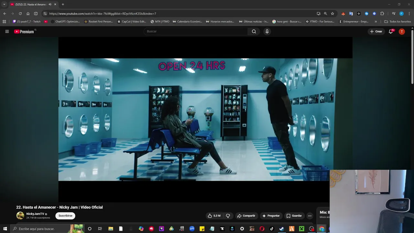Open bookmarks apps grid icon

pos(4,22)
